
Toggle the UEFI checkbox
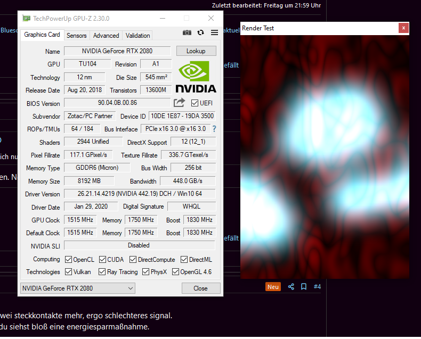tap(195, 103)
